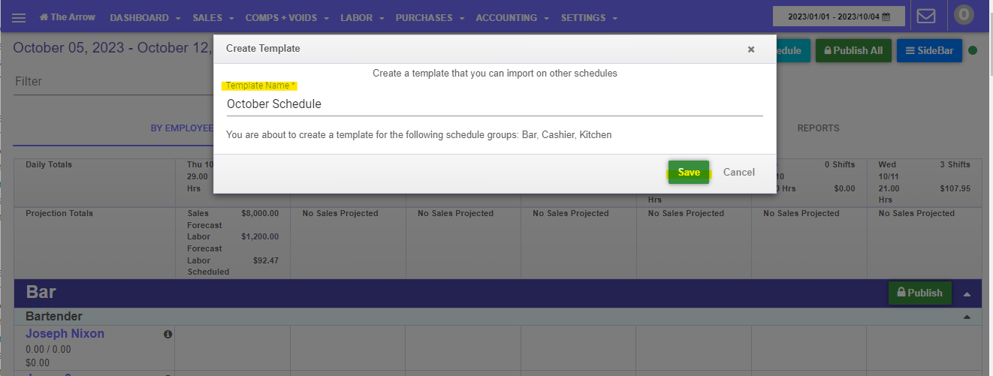Cancel the template creation
This screenshot has height=376, width=993.
tap(738, 172)
